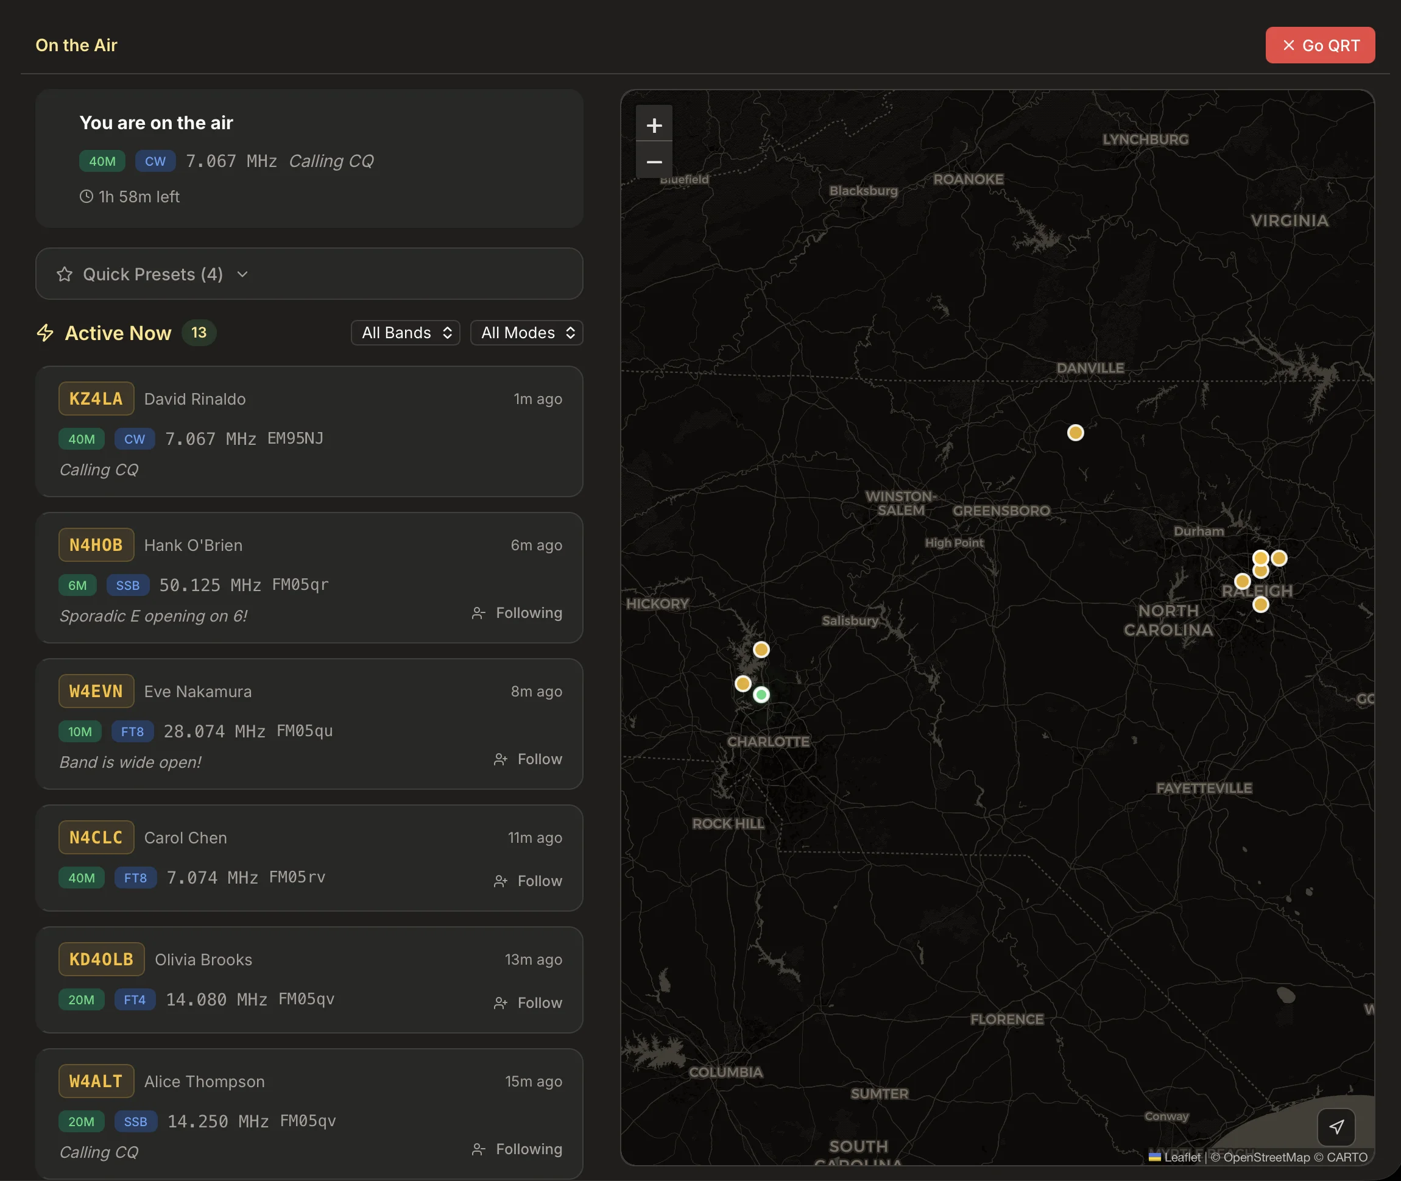Click the On the Air page title
Screen dimensions: 1401x1181
coord(76,45)
